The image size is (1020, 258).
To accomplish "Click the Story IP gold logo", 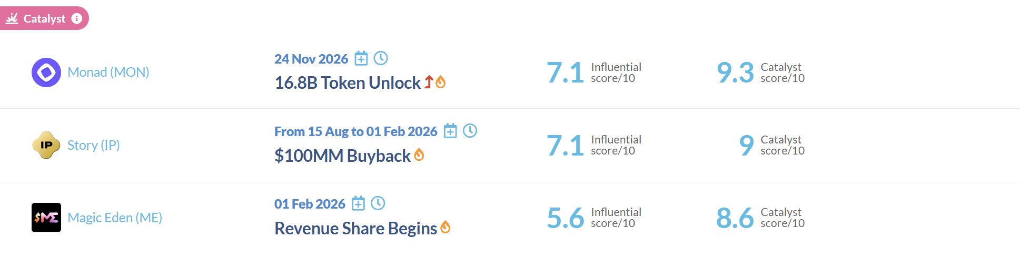I will coord(46,145).
